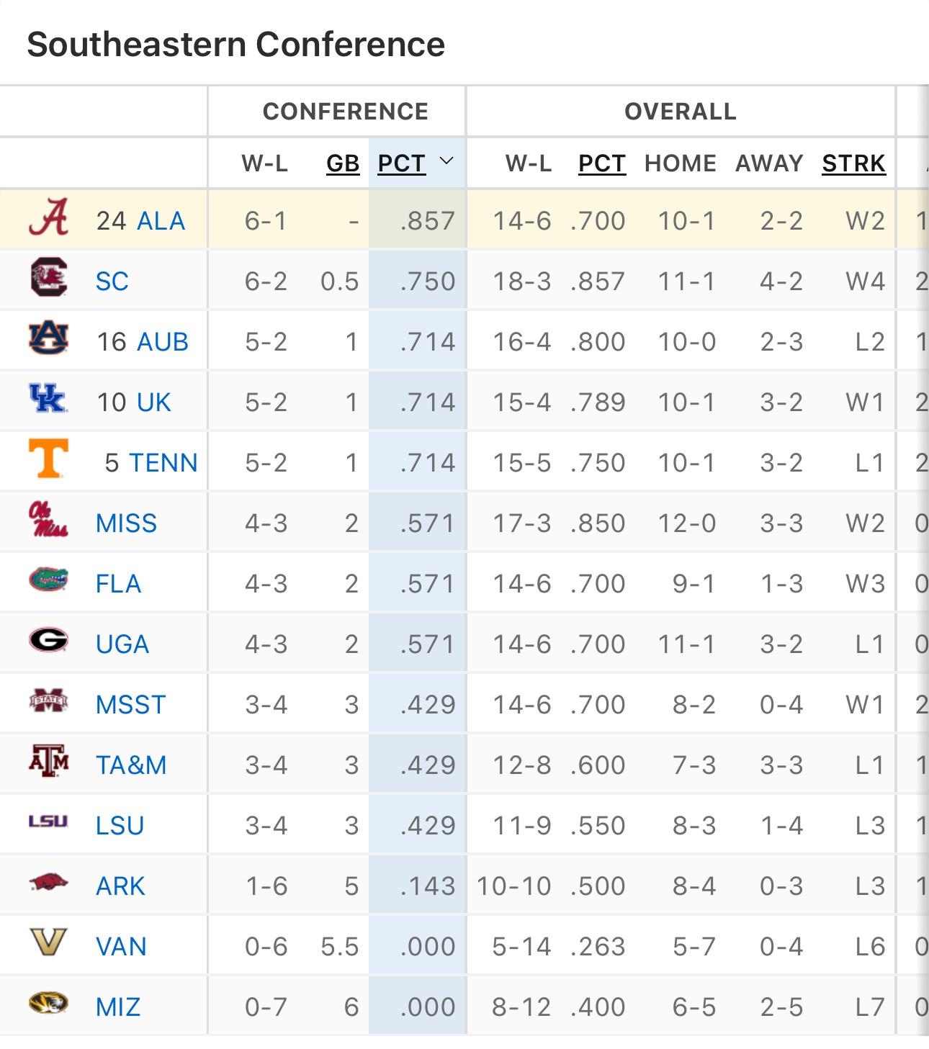Click the Georgia Bulldogs logo
The width and height of the screenshot is (929, 1049).
pos(48,641)
